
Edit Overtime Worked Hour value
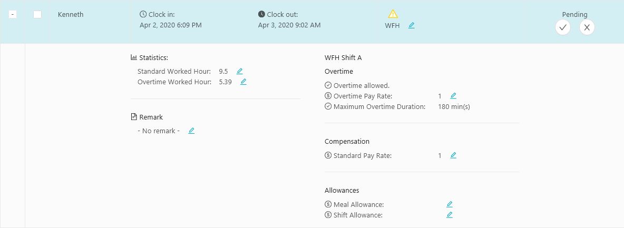click(243, 82)
